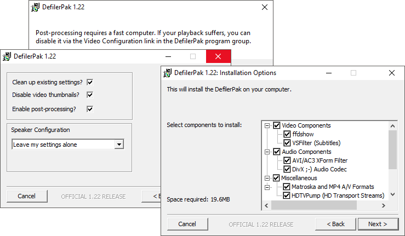Viewport: 405px width, 236px height.
Task: Click Cancel in the settings window
Action: (27, 196)
